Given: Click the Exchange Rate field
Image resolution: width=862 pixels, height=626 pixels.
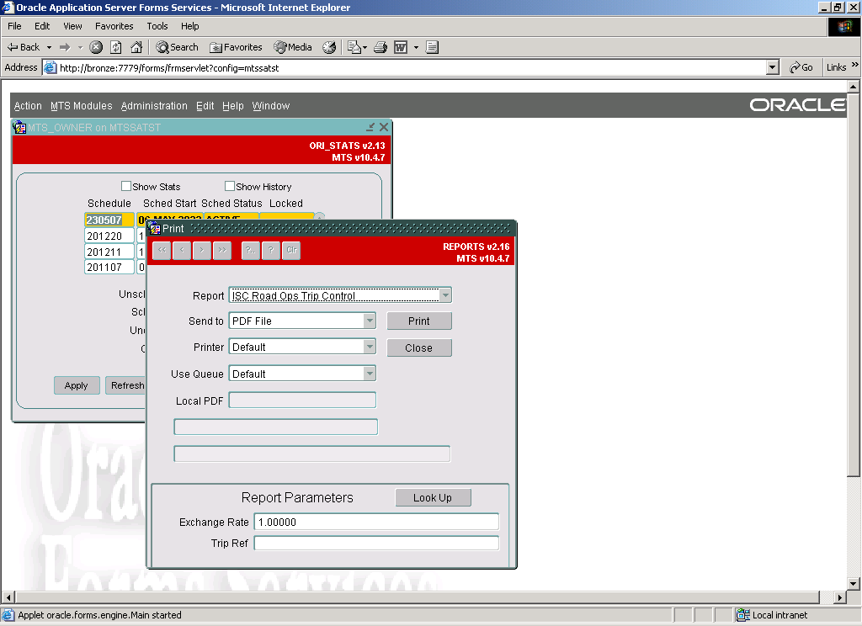Looking at the screenshot, I should [x=376, y=522].
